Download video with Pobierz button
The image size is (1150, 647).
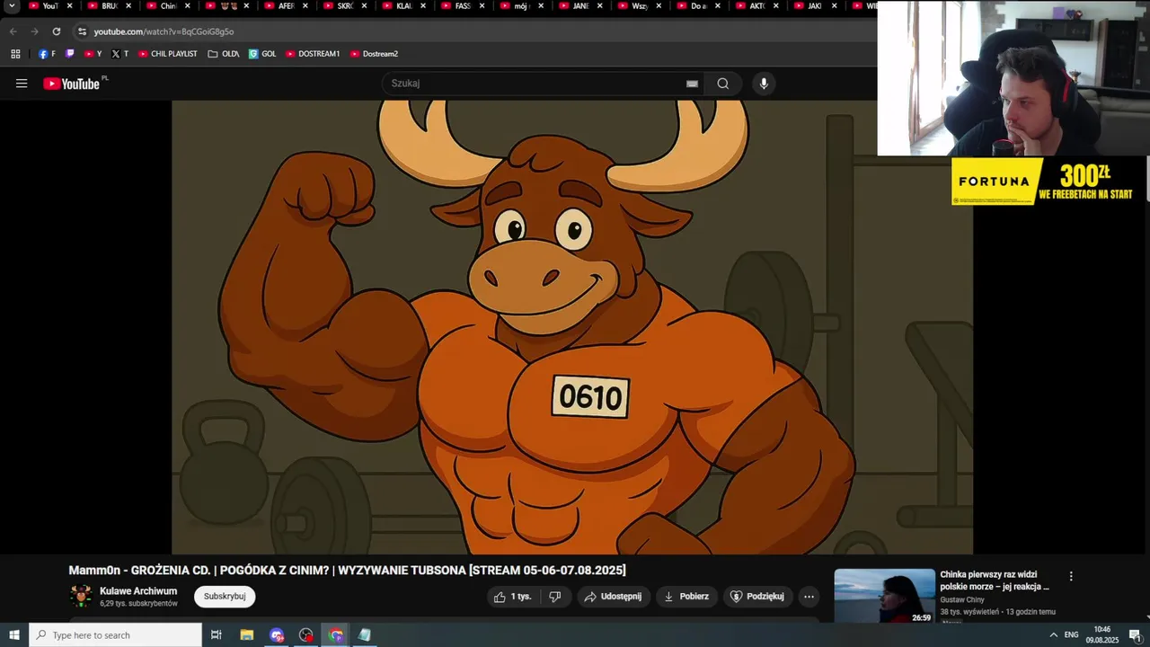pos(686,597)
